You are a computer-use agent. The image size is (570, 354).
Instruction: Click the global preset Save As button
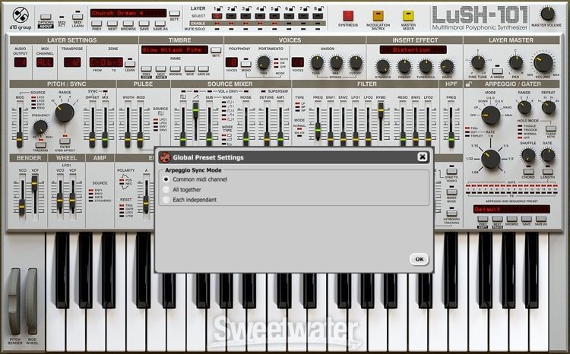pyautogui.click(x=160, y=24)
